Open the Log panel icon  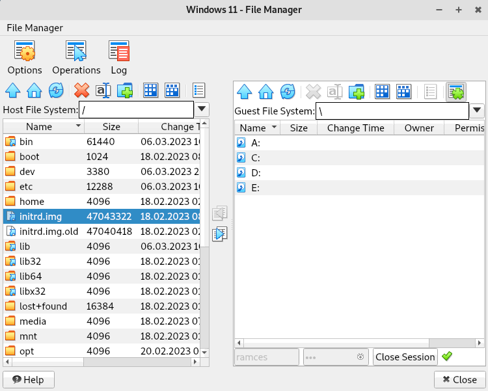pos(119,58)
